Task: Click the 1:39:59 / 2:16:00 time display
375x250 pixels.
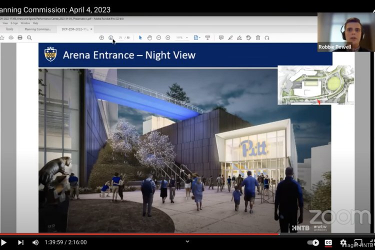Action: [66, 242]
